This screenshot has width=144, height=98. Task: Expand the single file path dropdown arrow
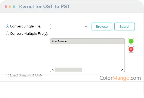(86, 26)
